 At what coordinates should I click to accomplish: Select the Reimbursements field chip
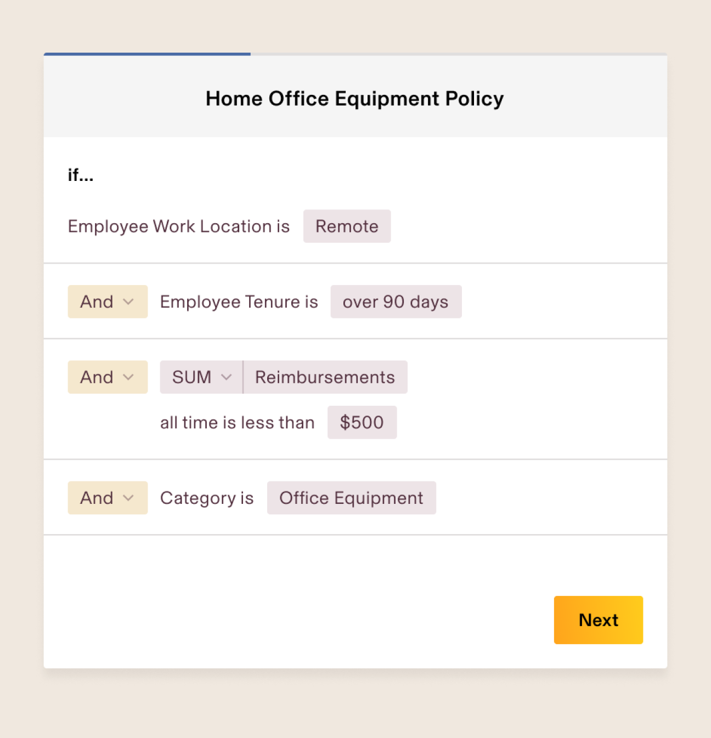pos(325,377)
